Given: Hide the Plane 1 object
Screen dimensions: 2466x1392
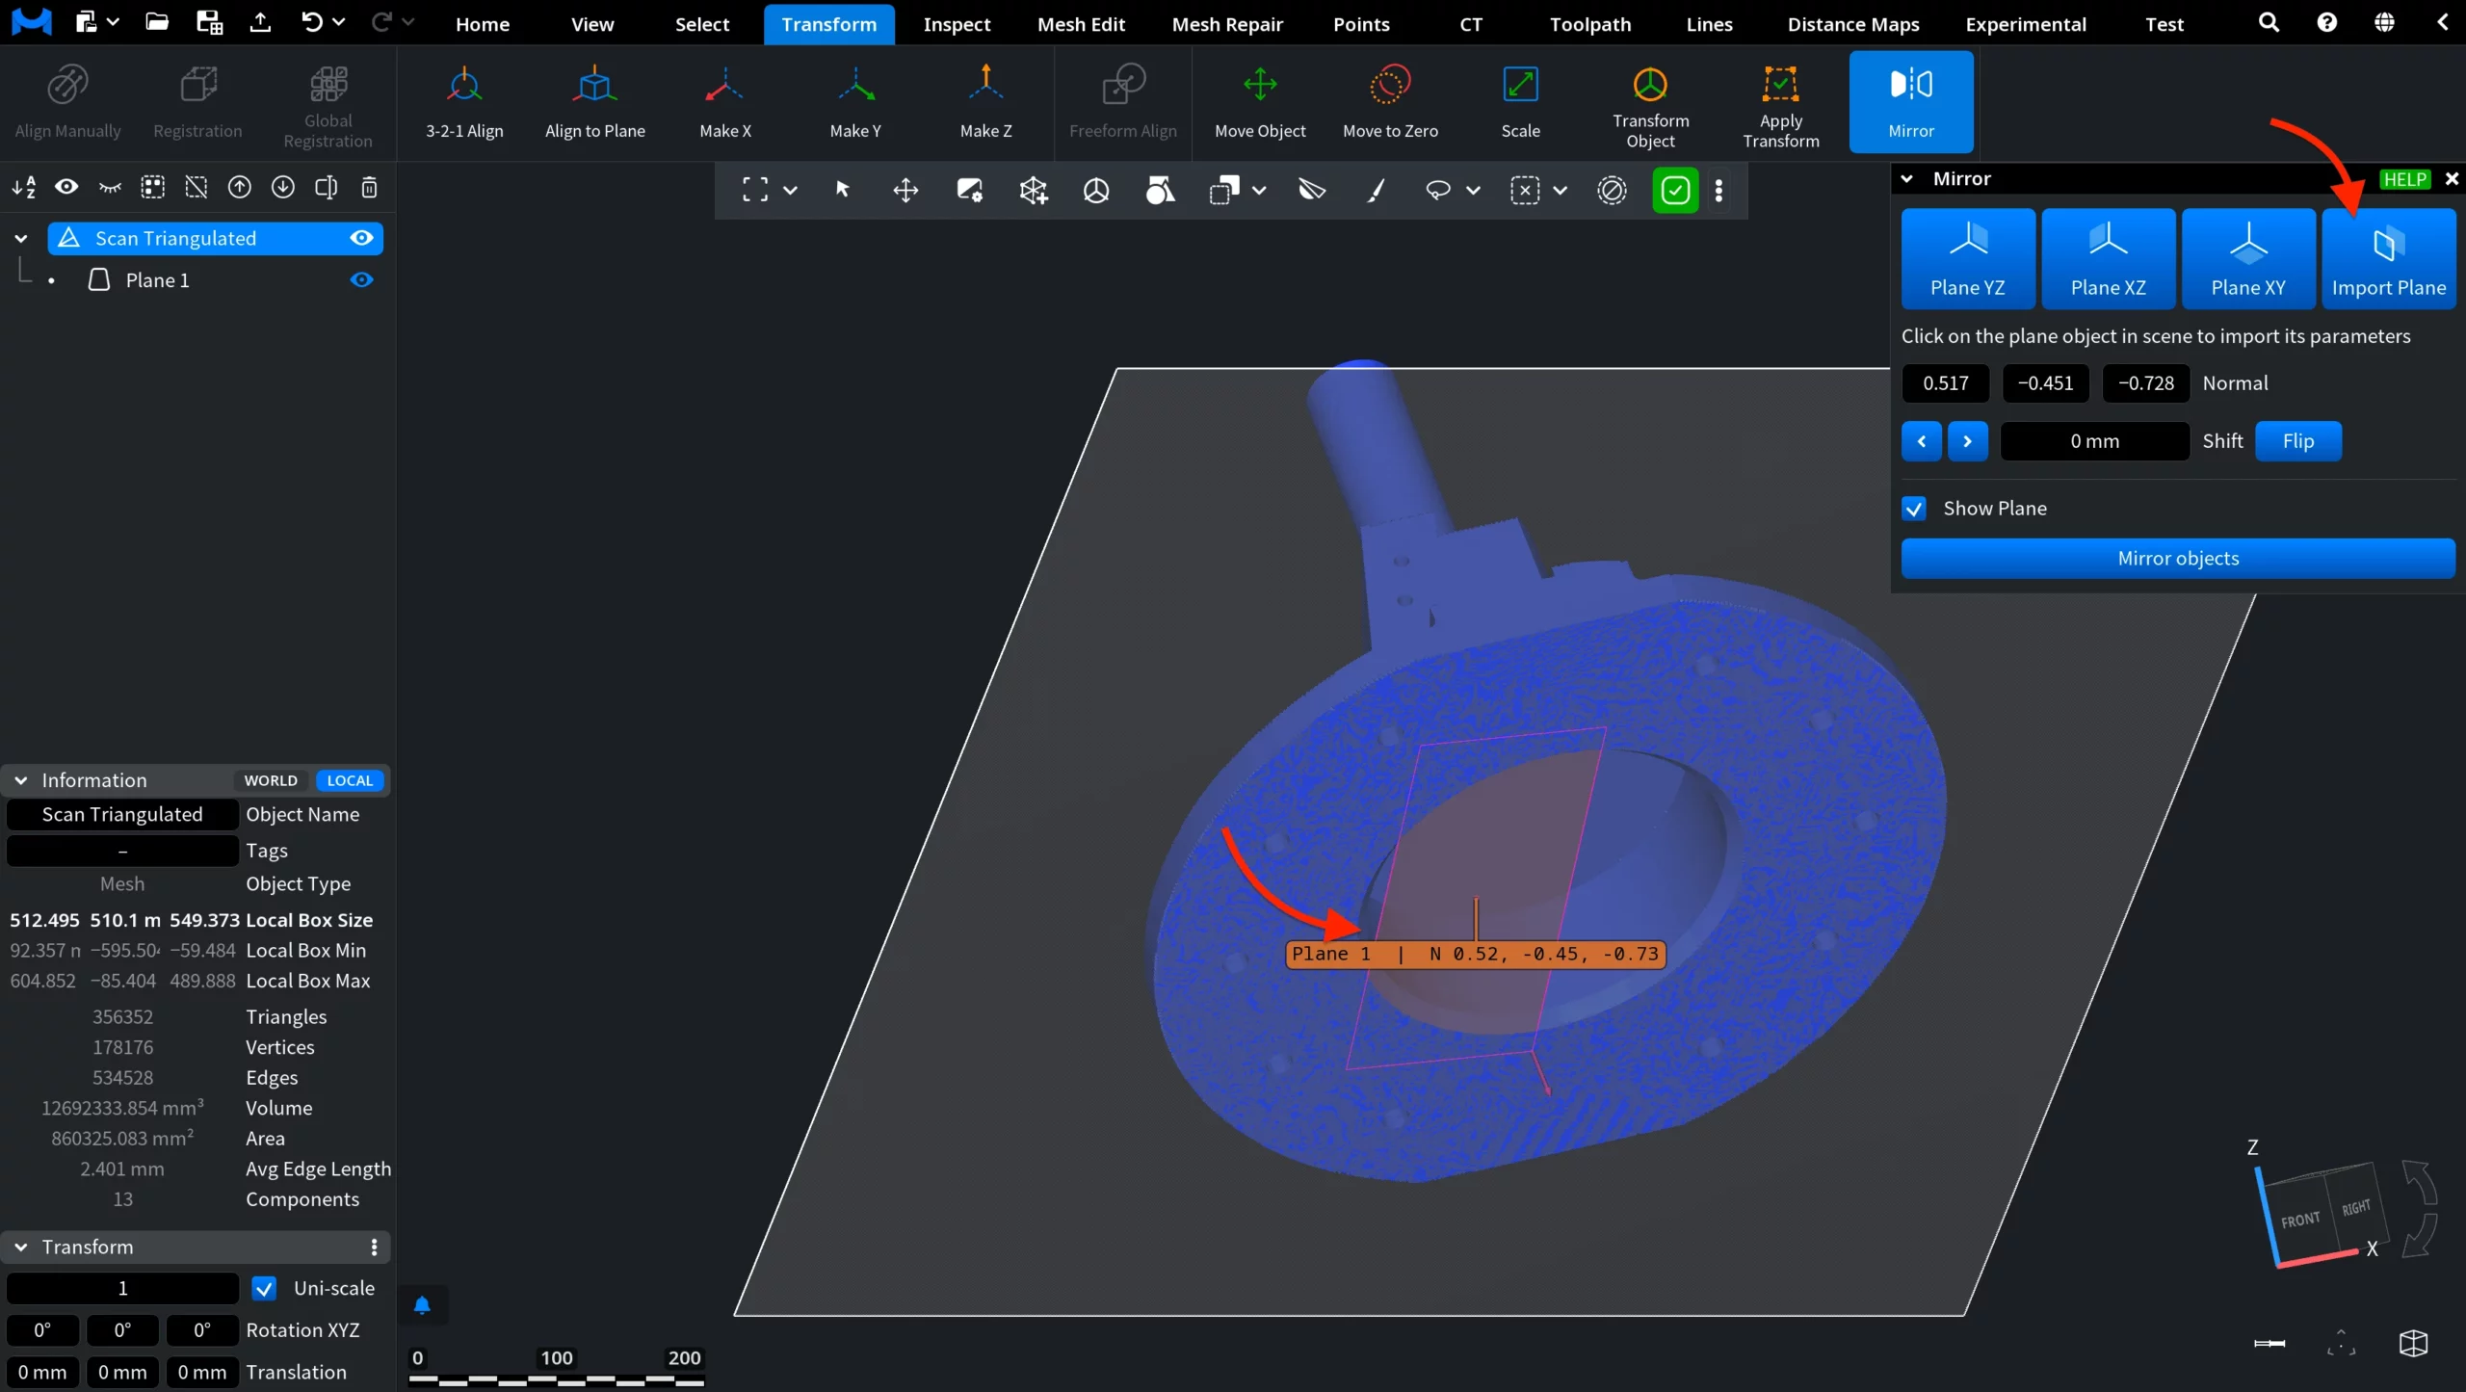Looking at the screenshot, I should pyautogui.click(x=361, y=280).
